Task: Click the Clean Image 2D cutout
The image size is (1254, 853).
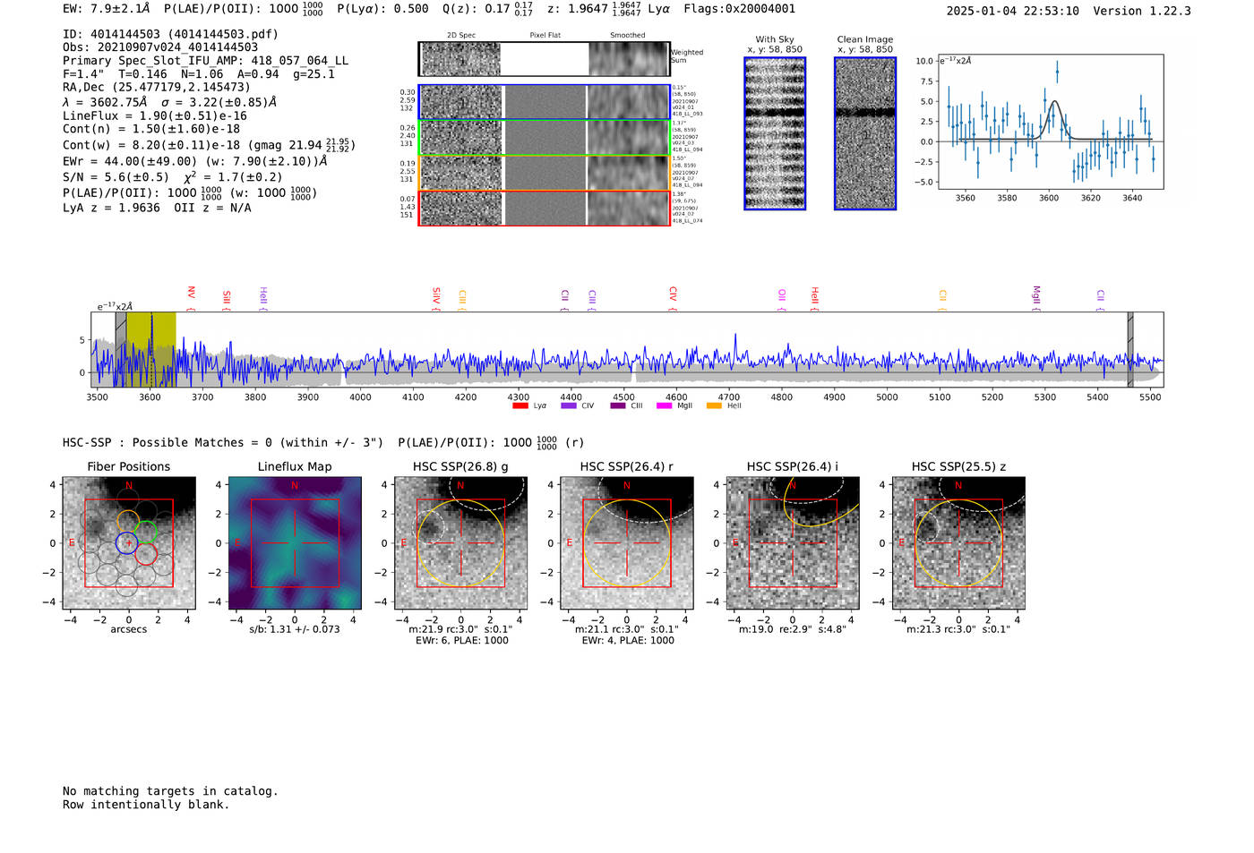Action: coord(865,133)
